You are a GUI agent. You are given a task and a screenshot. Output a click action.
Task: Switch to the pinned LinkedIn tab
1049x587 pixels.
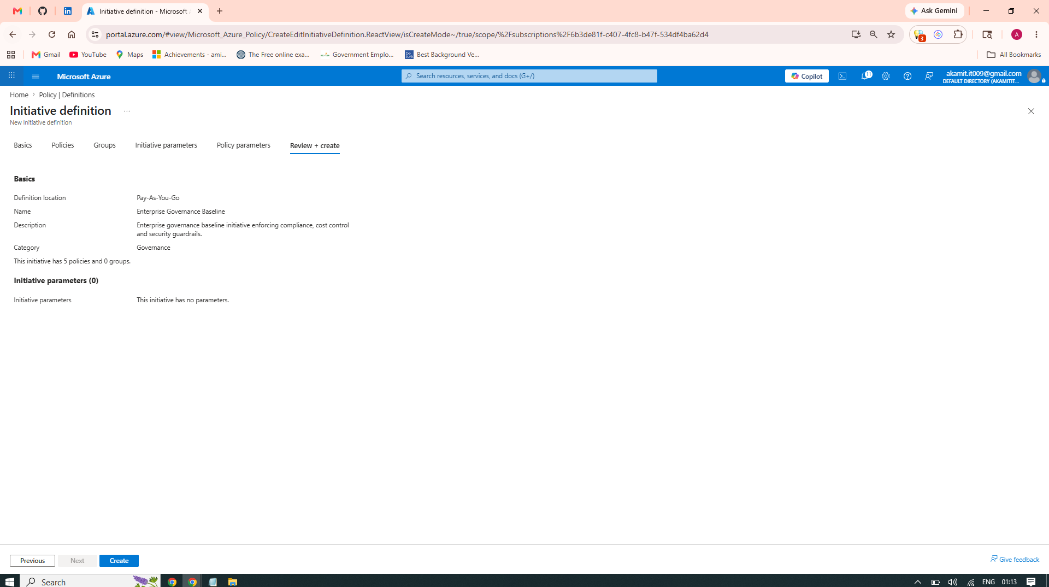pyautogui.click(x=68, y=11)
